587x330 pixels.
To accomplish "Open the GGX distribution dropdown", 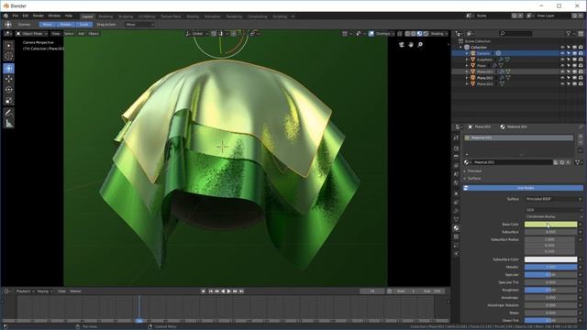I will [x=553, y=210].
